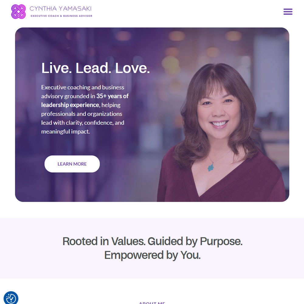The height and width of the screenshot is (304, 304).
Task: Click the Executive Coach & Business Advisor tagline
Action: [x=61, y=16]
